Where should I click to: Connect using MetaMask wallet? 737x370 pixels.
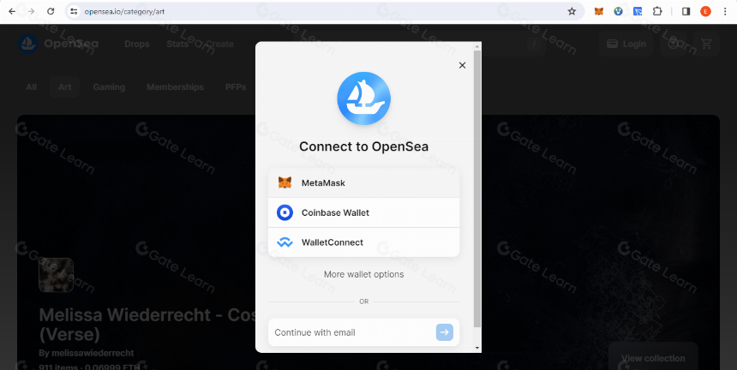(x=364, y=182)
